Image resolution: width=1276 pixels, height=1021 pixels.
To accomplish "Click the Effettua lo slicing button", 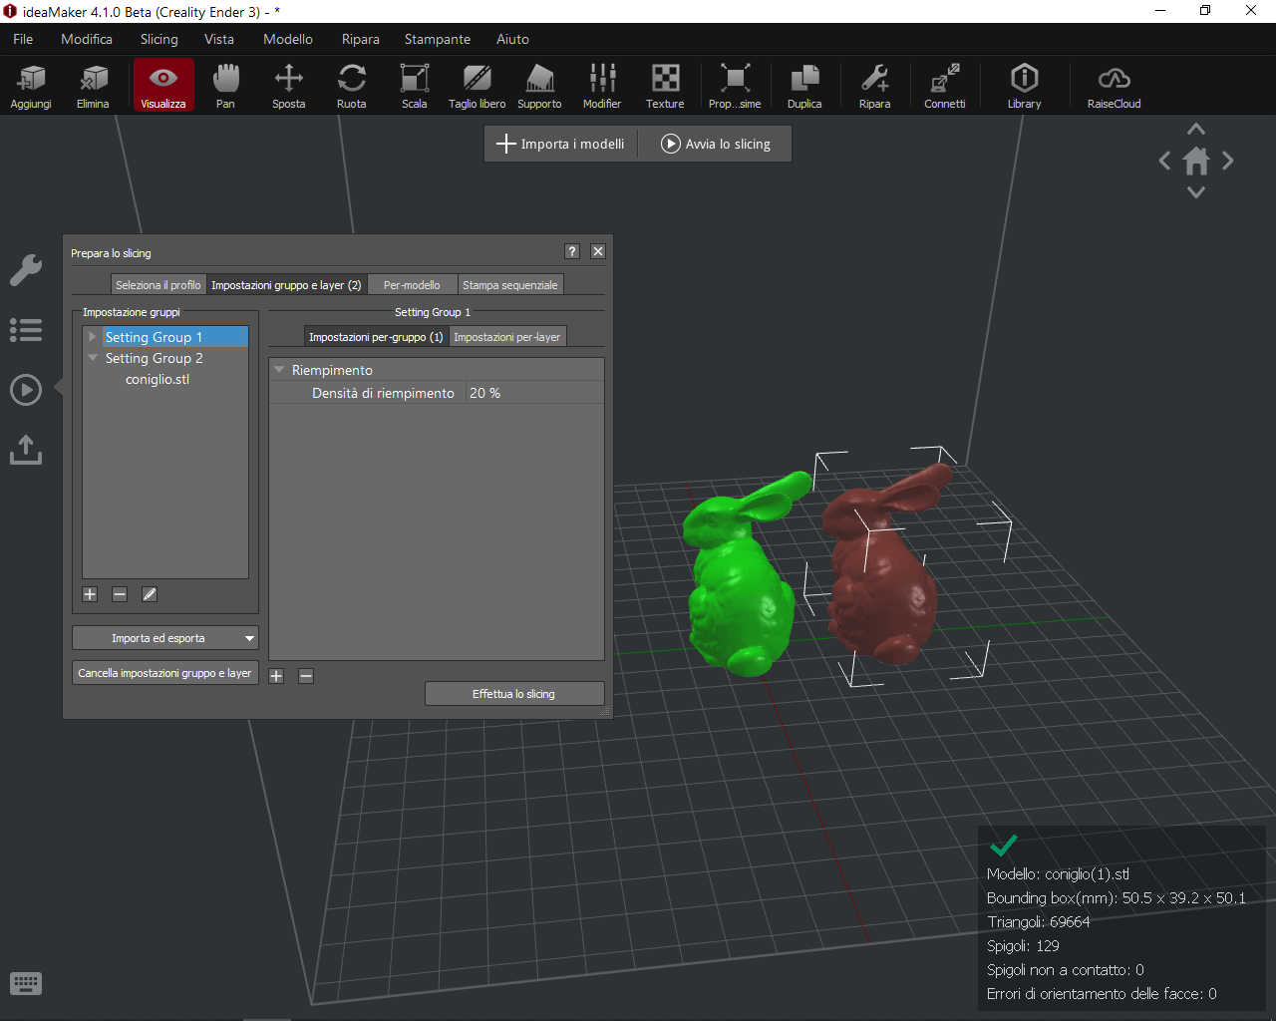I will tap(514, 694).
